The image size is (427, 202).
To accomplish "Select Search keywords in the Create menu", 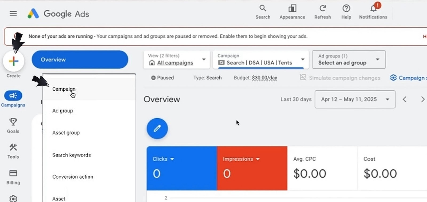I will pos(72,155).
